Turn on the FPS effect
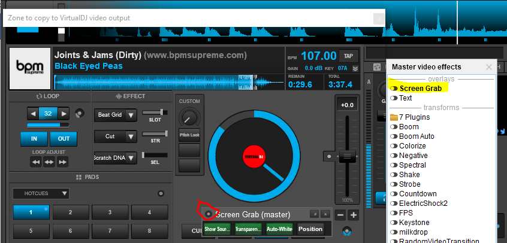The height and width of the screenshot is (243, 507). [x=394, y=213]
